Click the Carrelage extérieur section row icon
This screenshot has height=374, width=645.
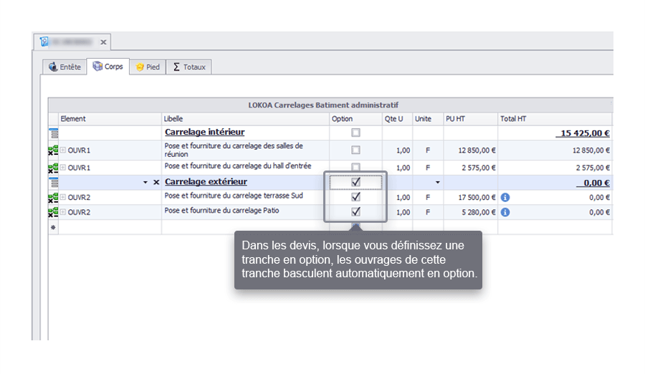click(x=54, y=183)
